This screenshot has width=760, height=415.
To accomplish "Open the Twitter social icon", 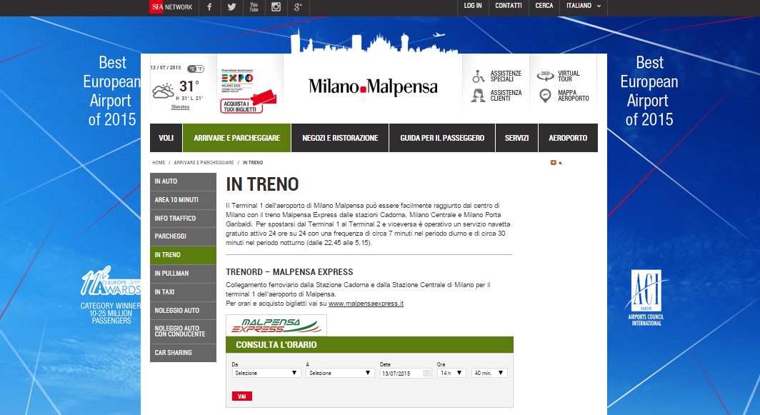I will click(x=231, y=7).
